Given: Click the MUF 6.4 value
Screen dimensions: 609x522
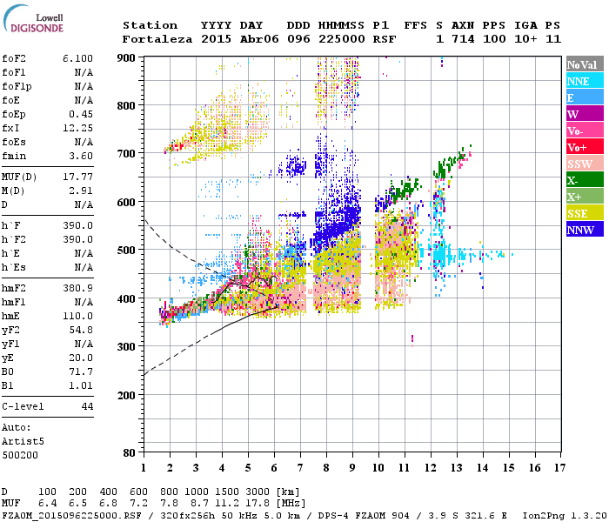Looking at the screenshot, I should coord(47,504).
